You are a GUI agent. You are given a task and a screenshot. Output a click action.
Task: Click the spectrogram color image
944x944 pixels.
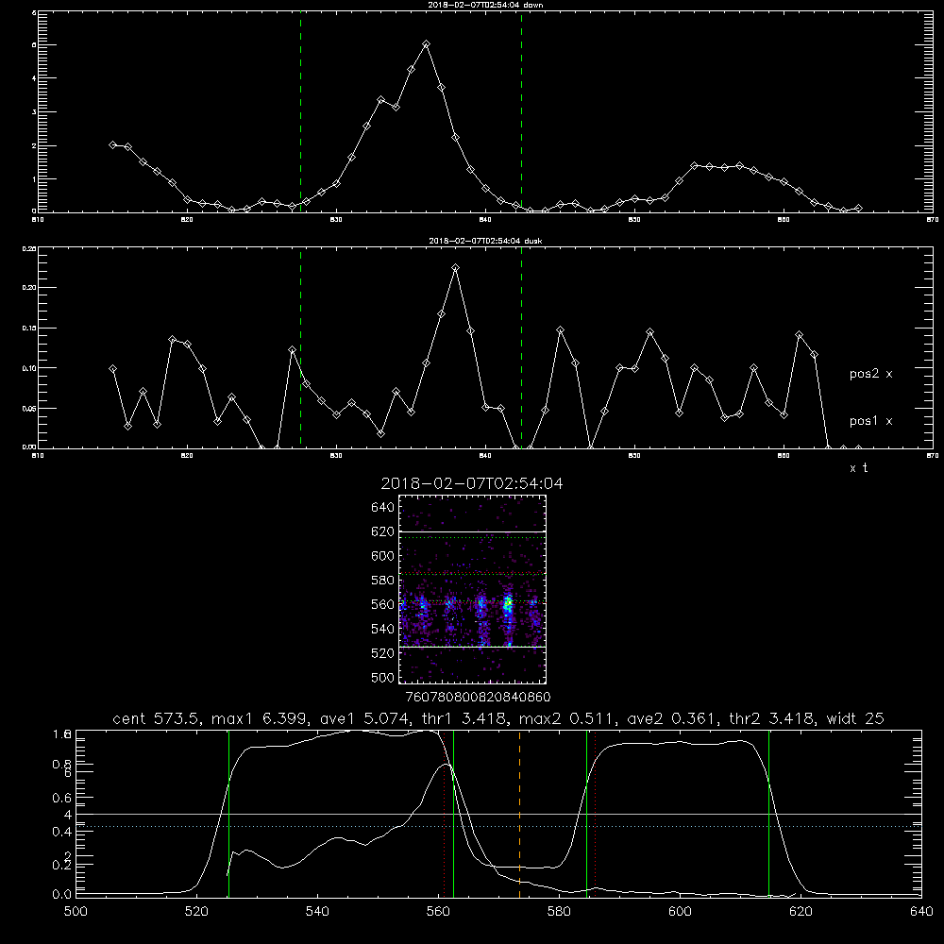pyautogui.click(x=472, y=589)
